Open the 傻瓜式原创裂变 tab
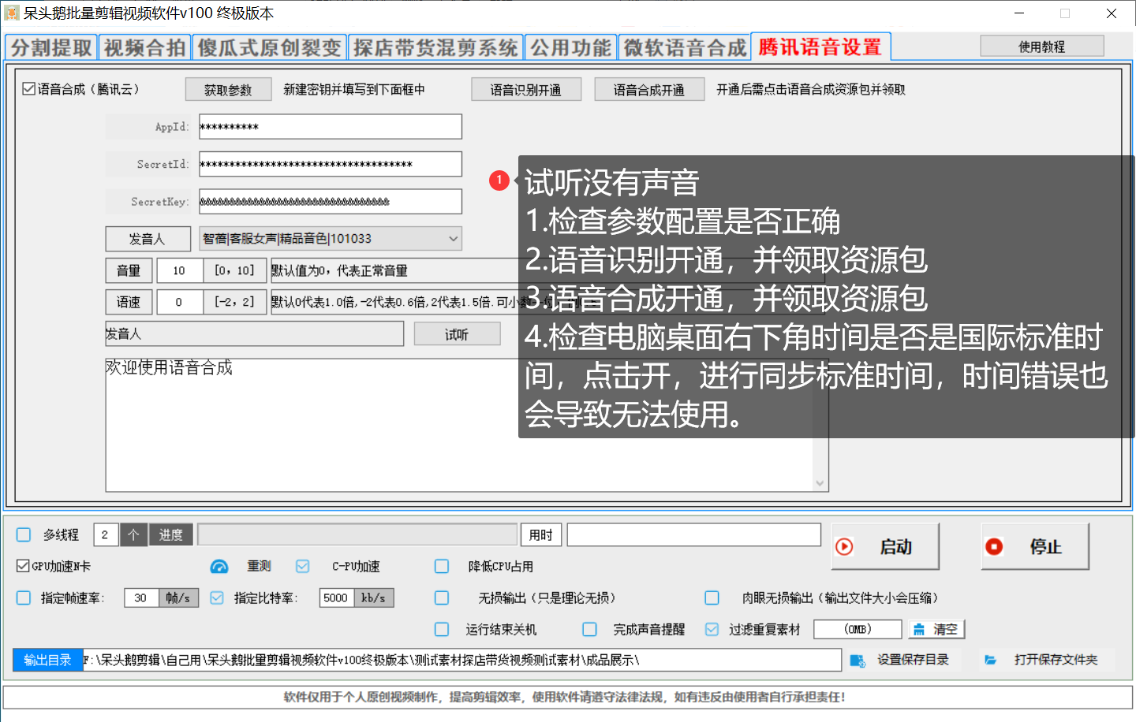Screen dimensions: 1136x722 point(269,47)
